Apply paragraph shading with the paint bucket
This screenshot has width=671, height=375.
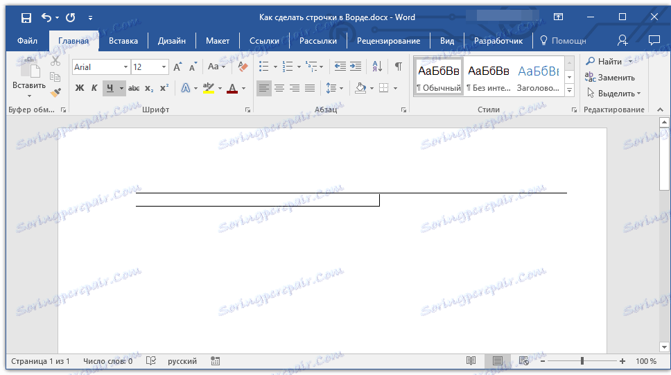(360, 88)
